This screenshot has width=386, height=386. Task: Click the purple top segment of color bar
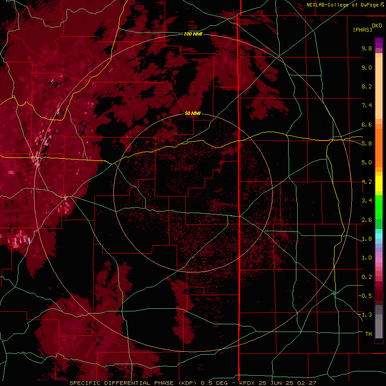click(x=379, y=43)
